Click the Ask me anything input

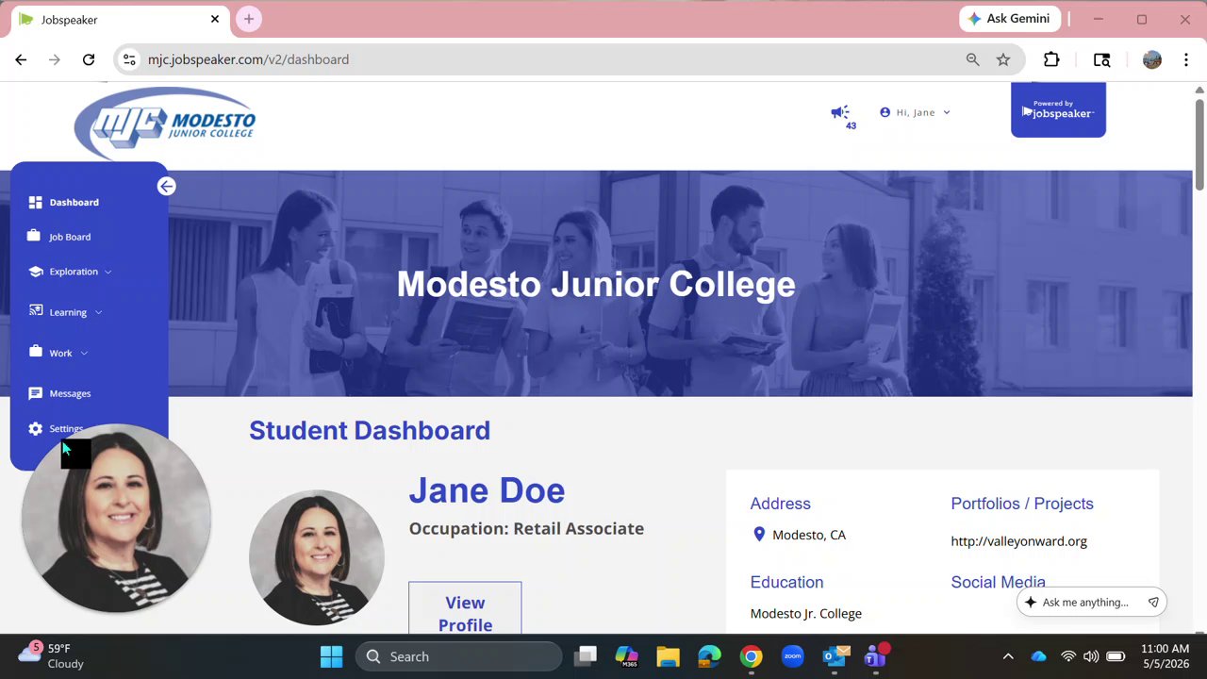tap(1084, 603)
